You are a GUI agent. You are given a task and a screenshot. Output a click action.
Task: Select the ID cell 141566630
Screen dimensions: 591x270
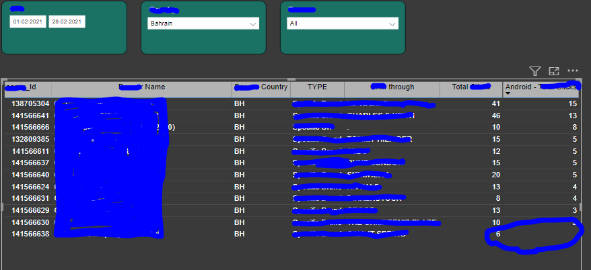coord(30,222)
